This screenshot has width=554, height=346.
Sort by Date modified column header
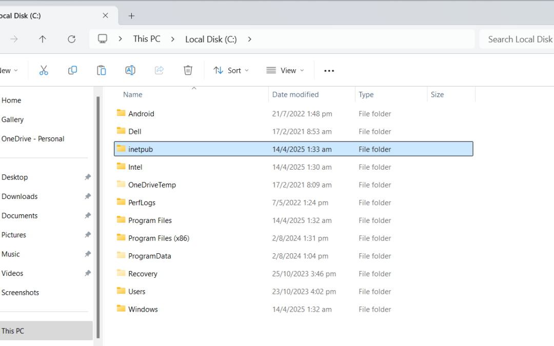(295, 94)
